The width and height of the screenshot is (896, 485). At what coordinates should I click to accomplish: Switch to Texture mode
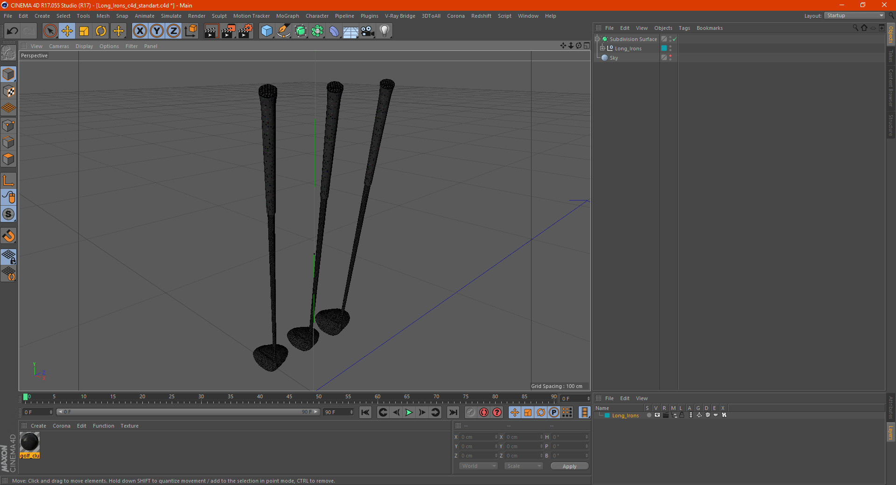(8, 91)
